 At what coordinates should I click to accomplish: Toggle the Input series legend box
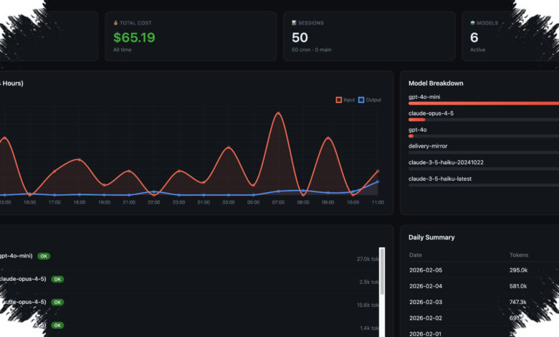[339, 100]
